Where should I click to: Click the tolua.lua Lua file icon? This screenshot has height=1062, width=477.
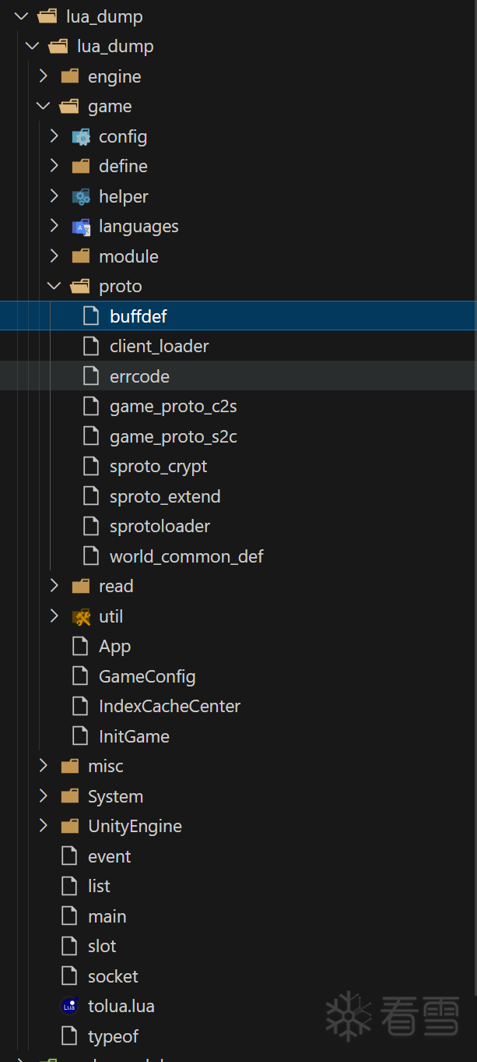click(x=70, y=1007)
